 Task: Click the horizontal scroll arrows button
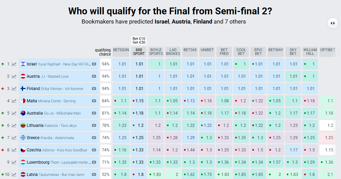point(332,23)
